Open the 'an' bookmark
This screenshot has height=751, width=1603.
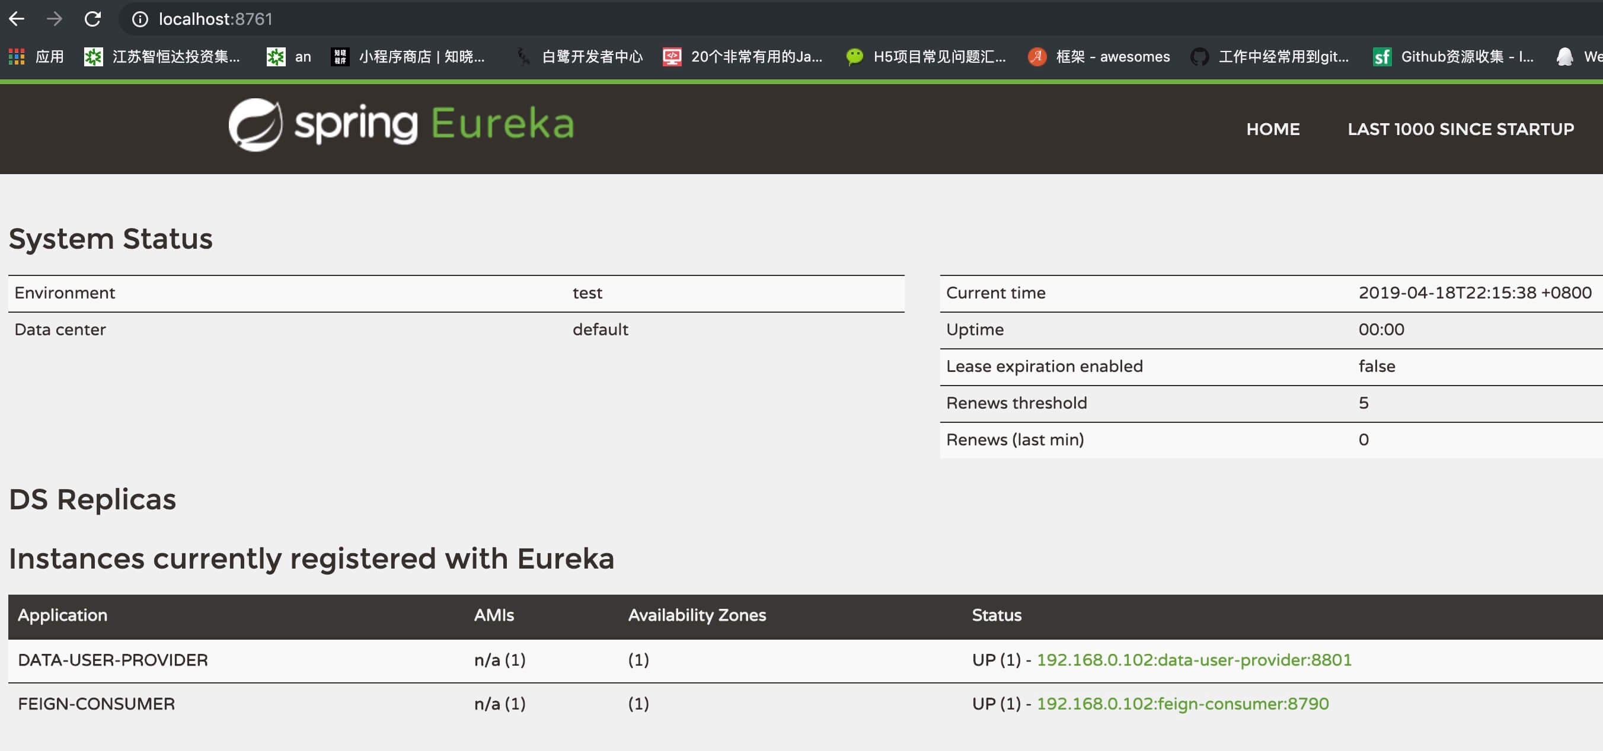[289, 57]
